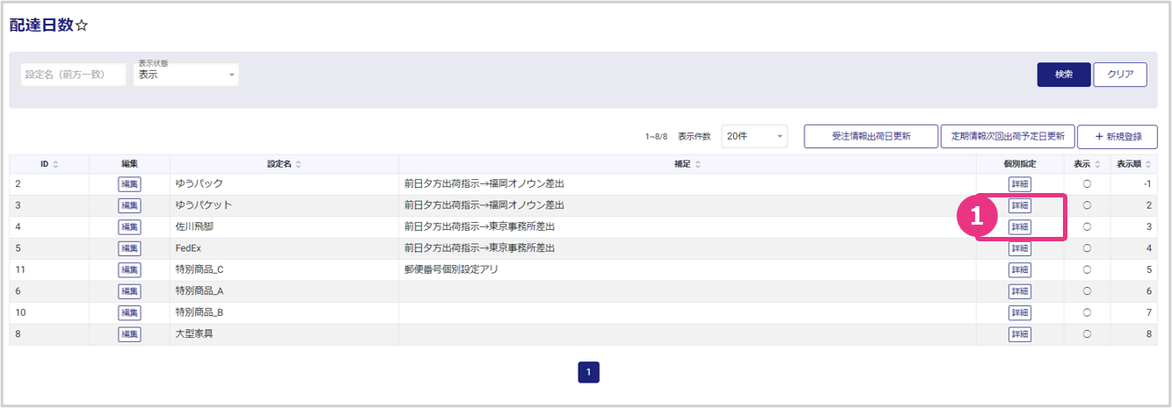Sort table by ID column arrows
Viewport: 1172px width, 408px height.
56,164
